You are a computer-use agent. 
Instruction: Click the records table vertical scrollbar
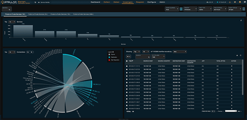(243, 77)
